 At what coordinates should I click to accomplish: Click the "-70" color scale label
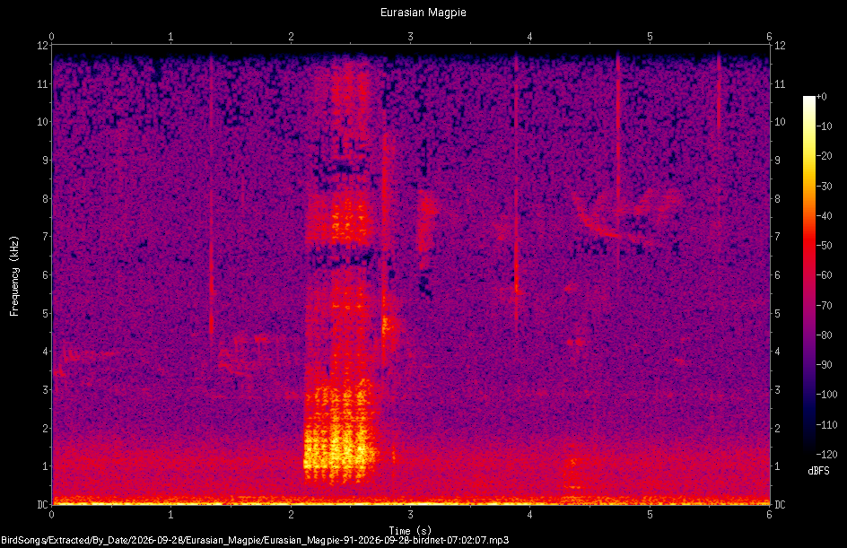tap(824, 306)
